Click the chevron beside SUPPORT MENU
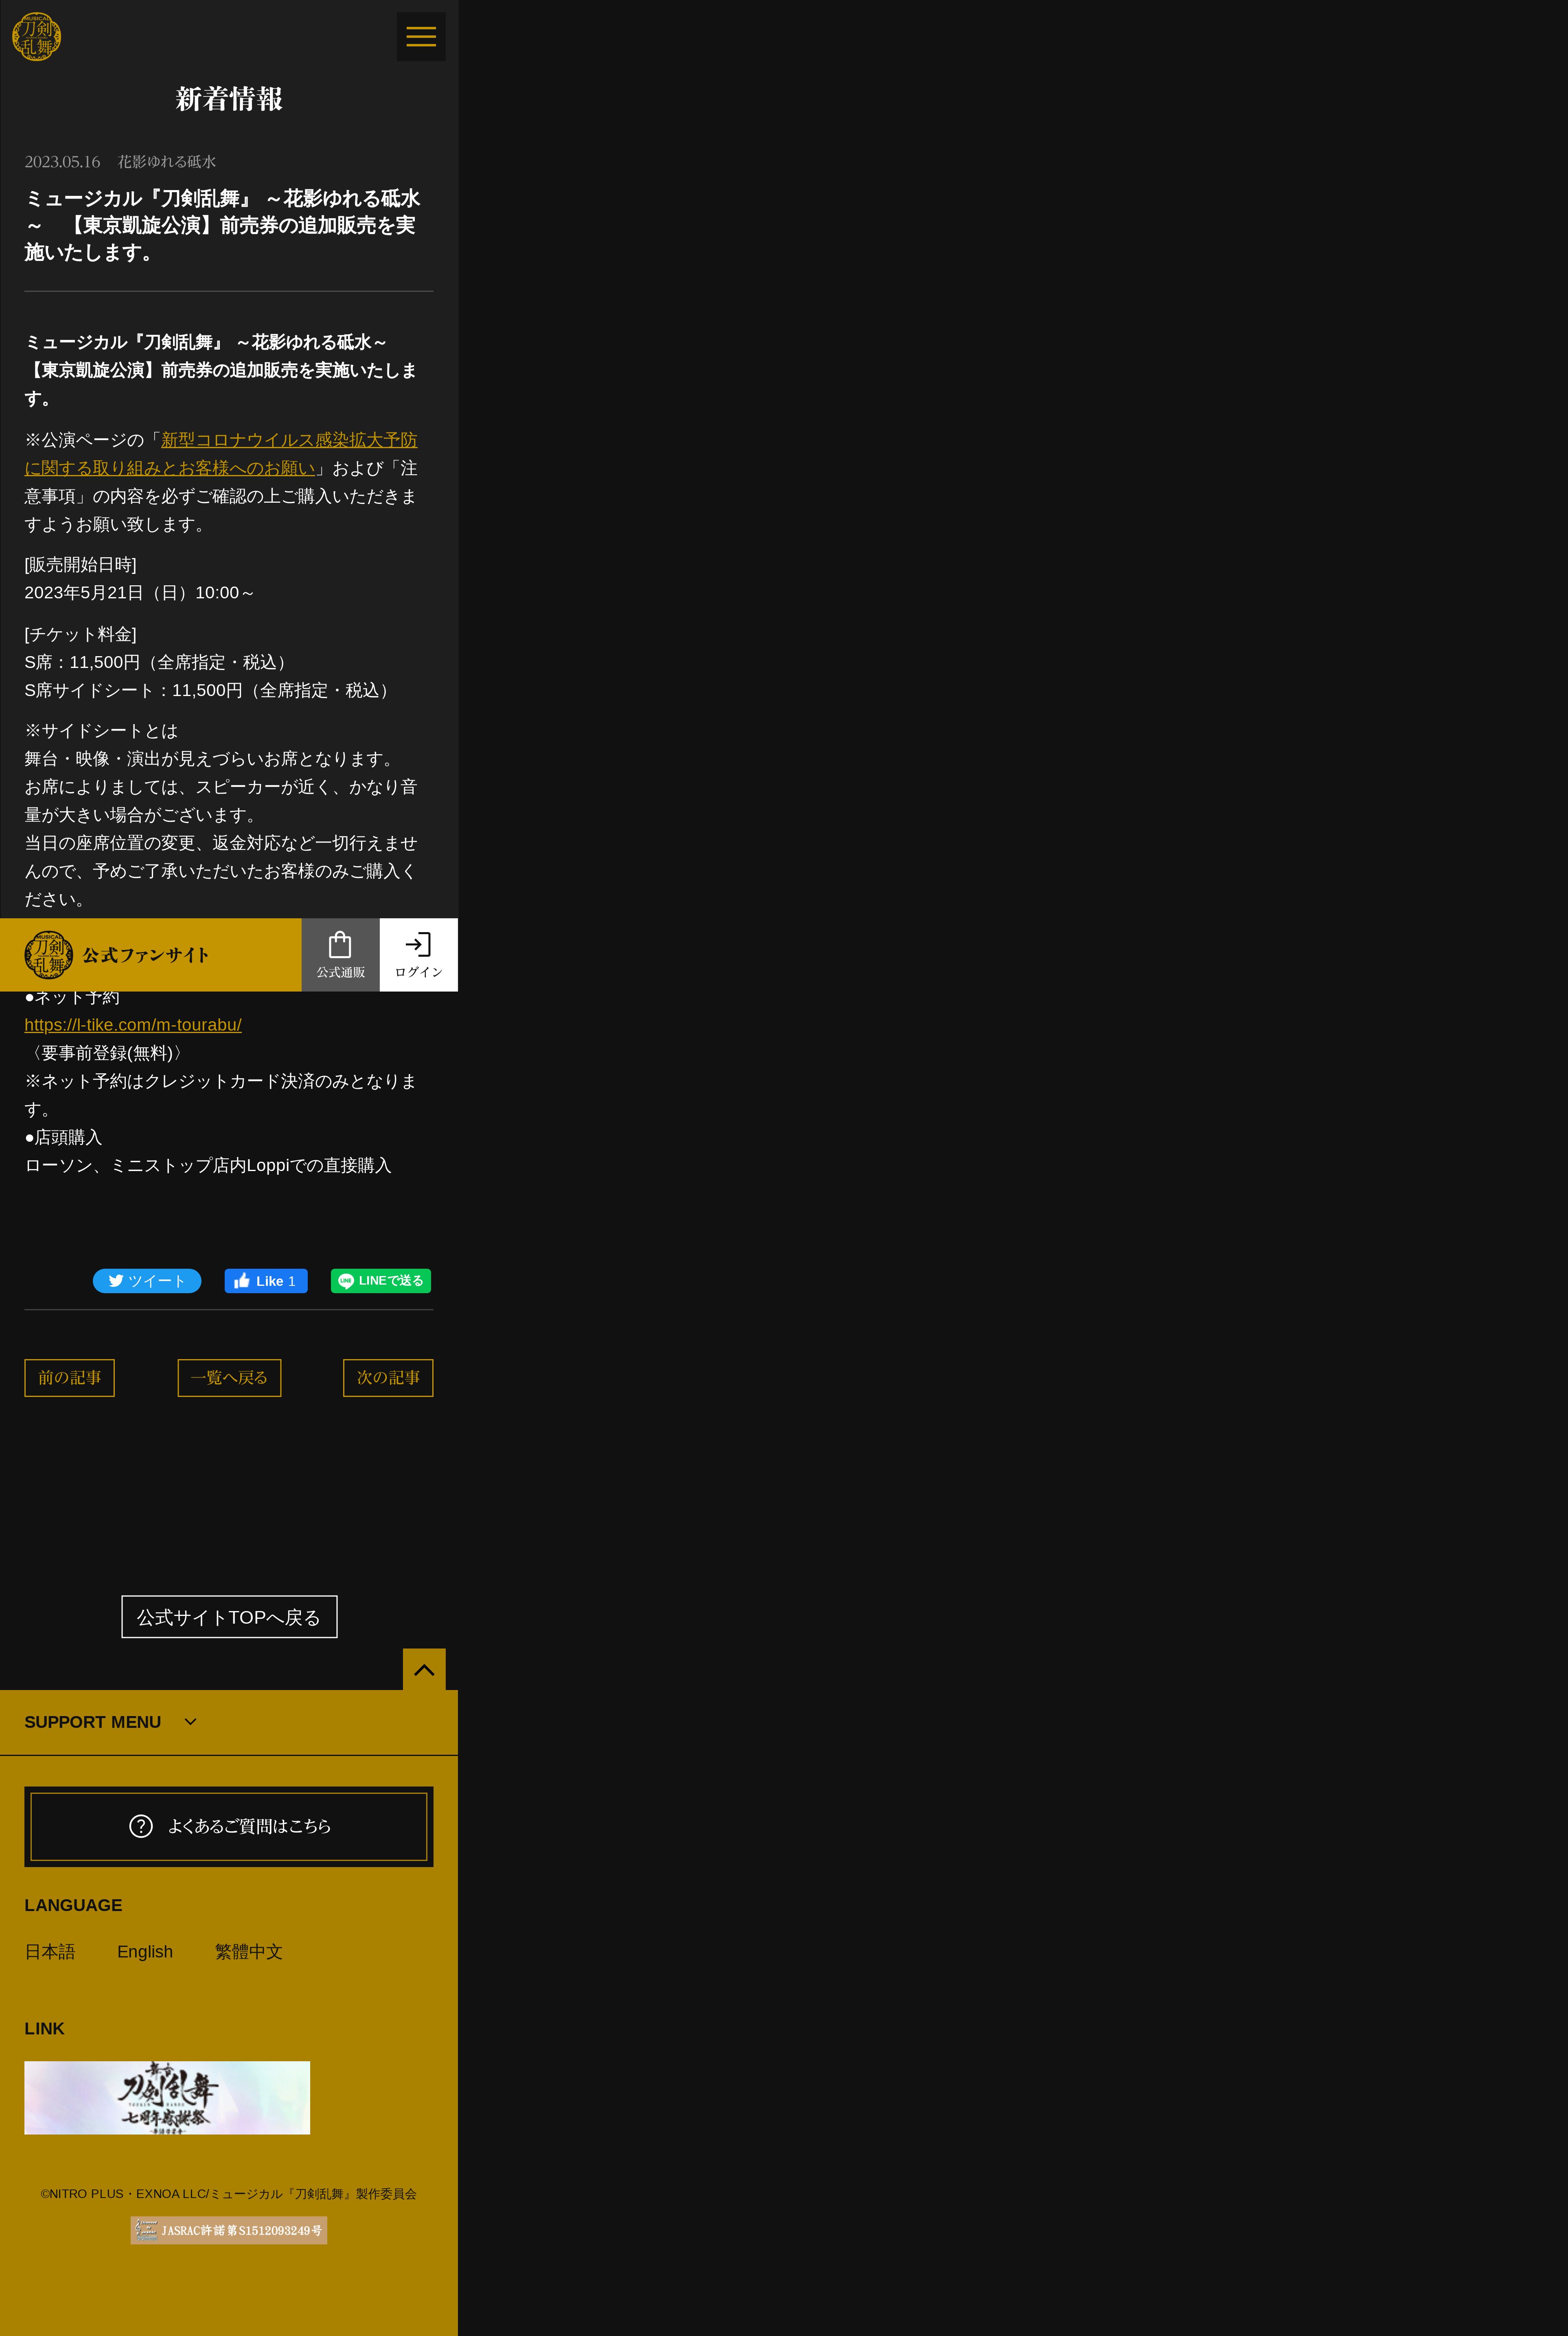This screenshot has width=1568, height=2336. click(x=190, y=1722)
